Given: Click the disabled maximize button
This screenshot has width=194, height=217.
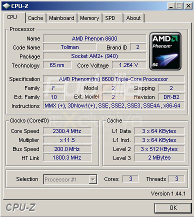Looking at the screenshot, I should 179,6.
